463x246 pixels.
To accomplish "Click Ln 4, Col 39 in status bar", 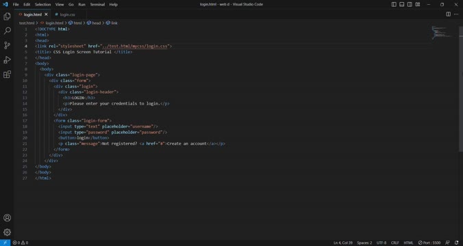I will pos(343,243).
